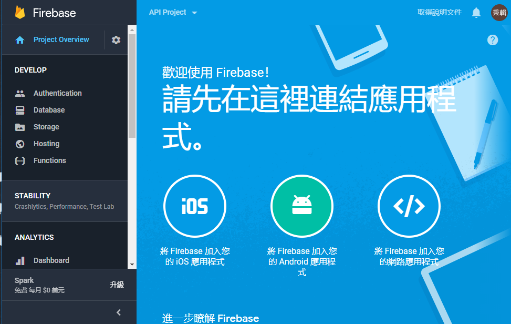Click the Firebase flame logo

20,13
